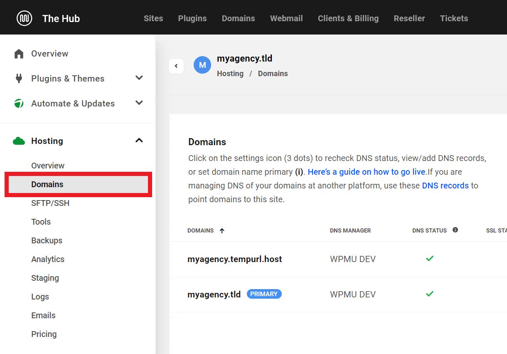The image size is (507, 354).
Task: Click the WPMU DEV Hub logo icon
Action: 25,18
